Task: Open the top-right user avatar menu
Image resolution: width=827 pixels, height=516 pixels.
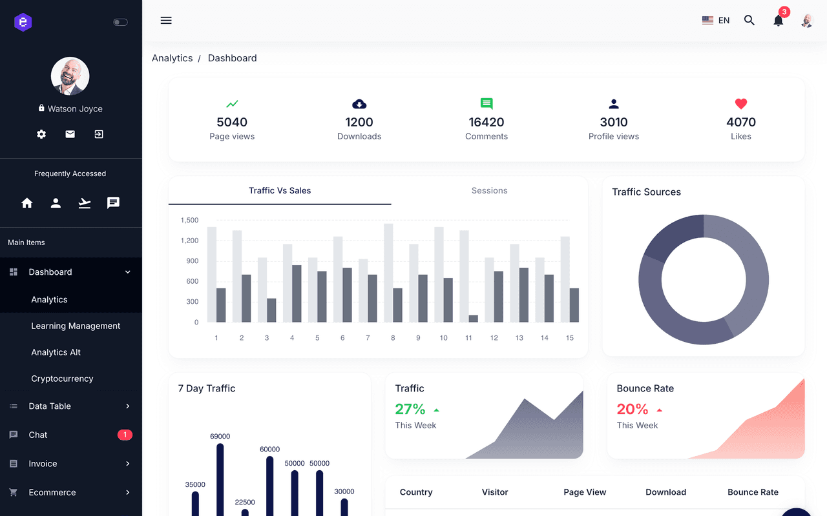Action: [806, 21]
